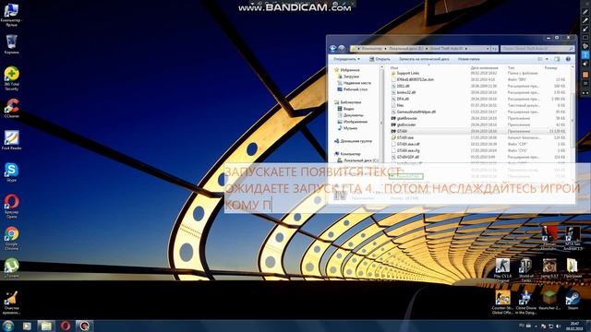This screenshot has width=591, height=332.
Task: Launch Skype from the desktop
Action: [x=11, y=172]
